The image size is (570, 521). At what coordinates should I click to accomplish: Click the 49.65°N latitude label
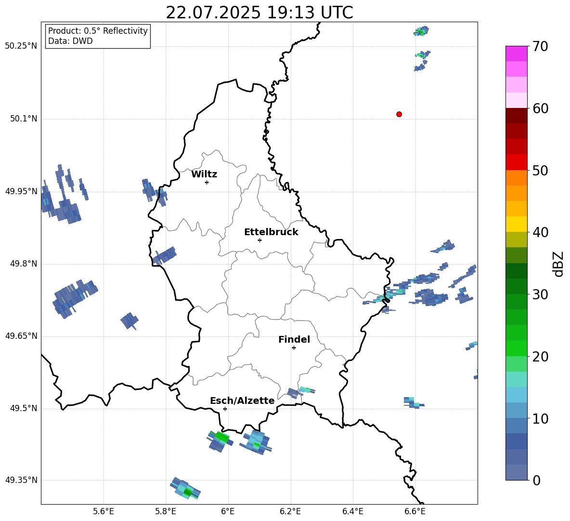click(21, 335)
